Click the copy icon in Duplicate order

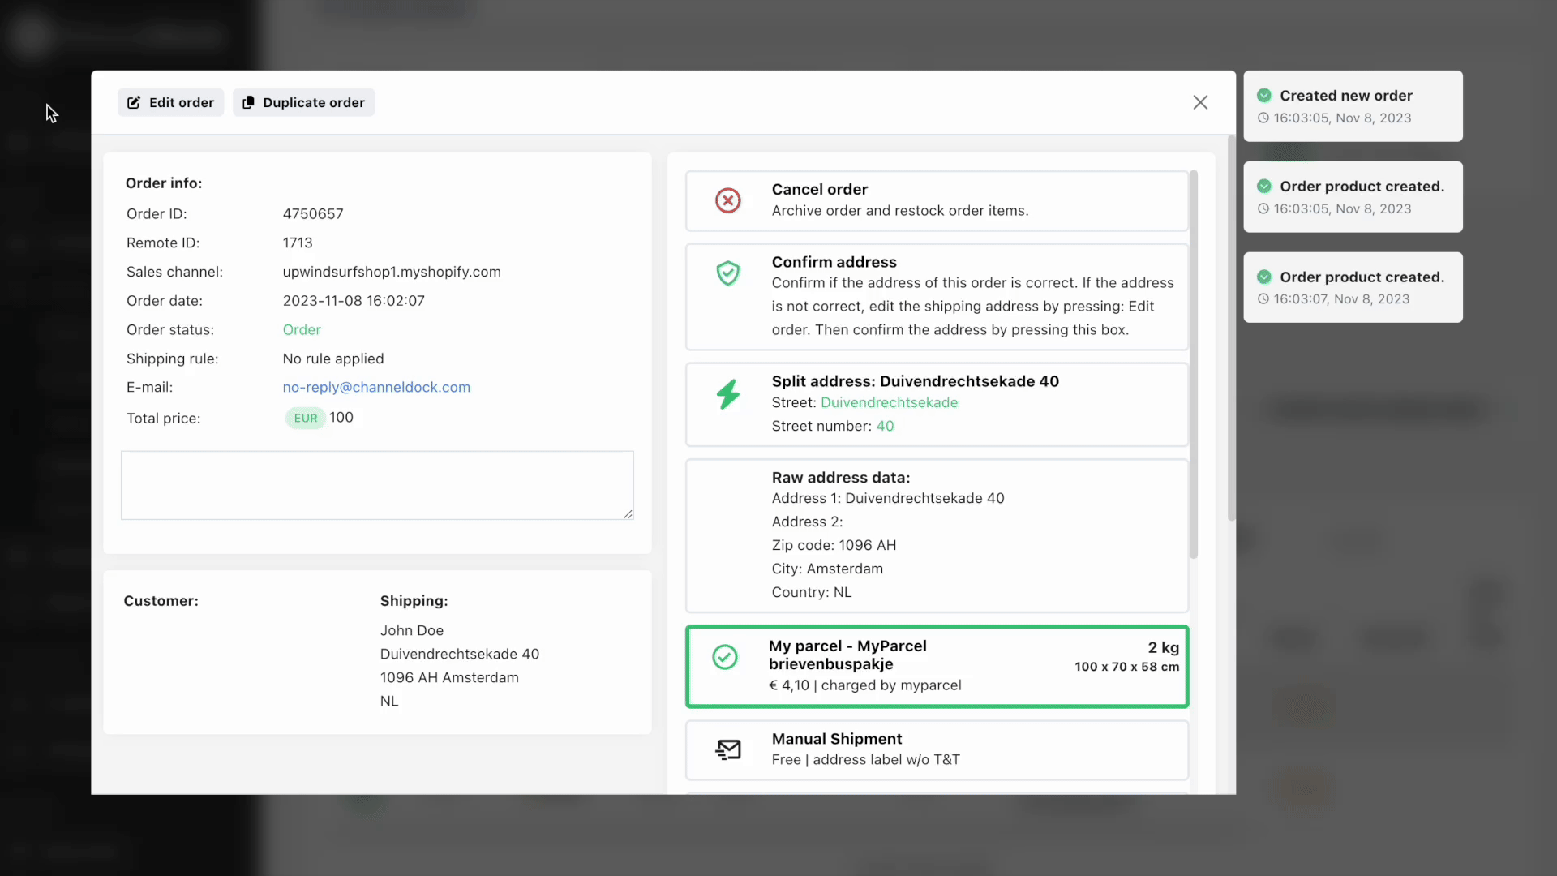(x=248, y=102)
